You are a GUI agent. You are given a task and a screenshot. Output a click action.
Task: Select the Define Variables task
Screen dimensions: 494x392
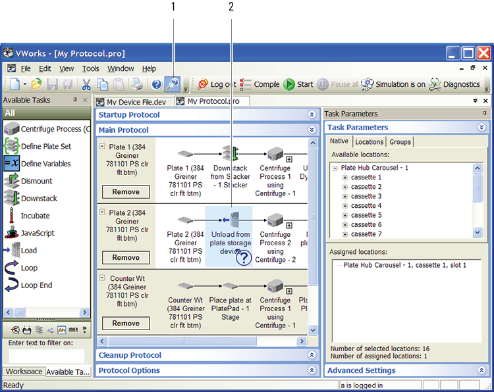point(38,163)
